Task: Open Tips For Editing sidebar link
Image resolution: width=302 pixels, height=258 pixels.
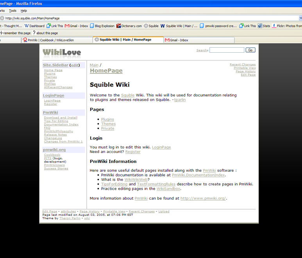Action: coord(56,121)
